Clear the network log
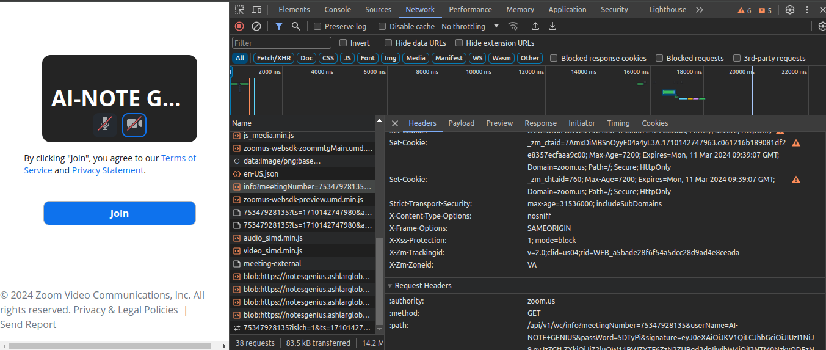This screenshot has width=826, height=350. [x=256, y=26]
